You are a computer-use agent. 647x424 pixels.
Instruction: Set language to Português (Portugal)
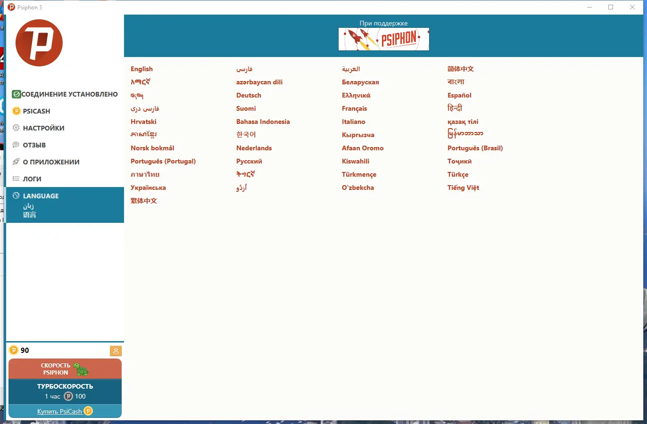(163, 161)
